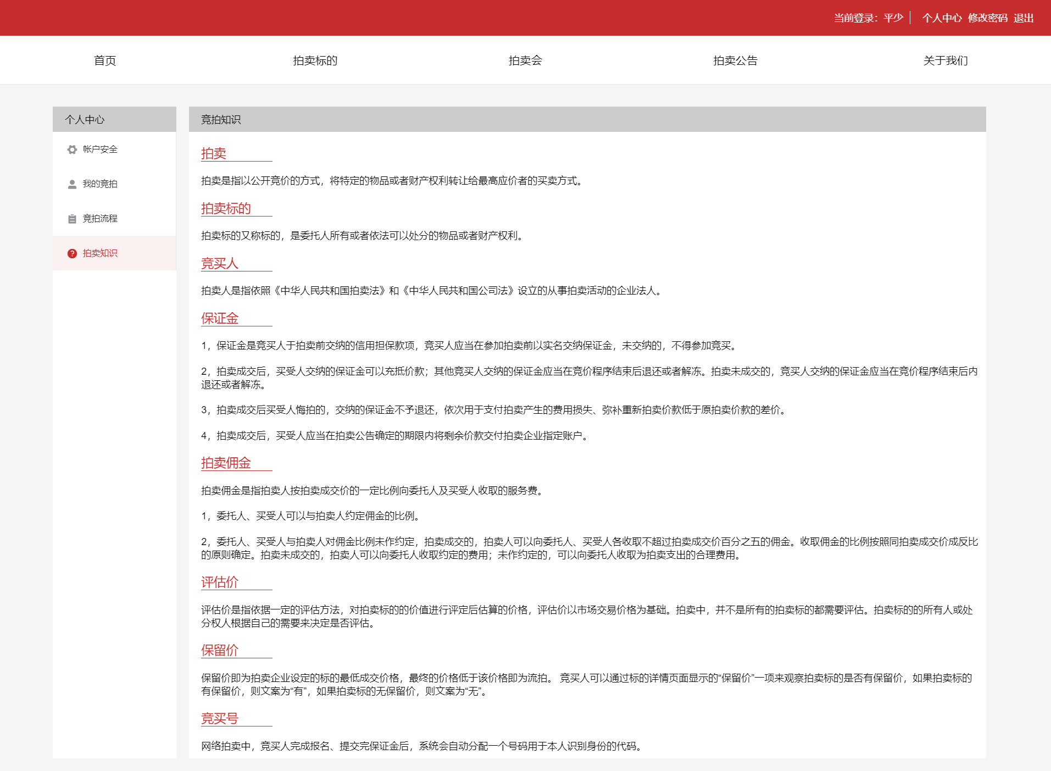Viewport: 1051px width, 771px height.
Task: Click the red heading 保证金
Action: tap(220, 318)
